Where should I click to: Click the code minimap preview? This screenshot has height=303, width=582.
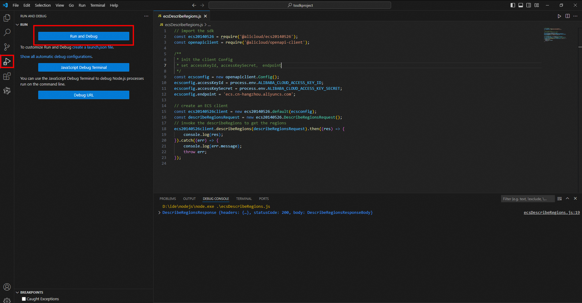[555, 35]
